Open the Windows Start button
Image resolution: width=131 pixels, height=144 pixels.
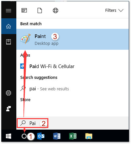8,136
